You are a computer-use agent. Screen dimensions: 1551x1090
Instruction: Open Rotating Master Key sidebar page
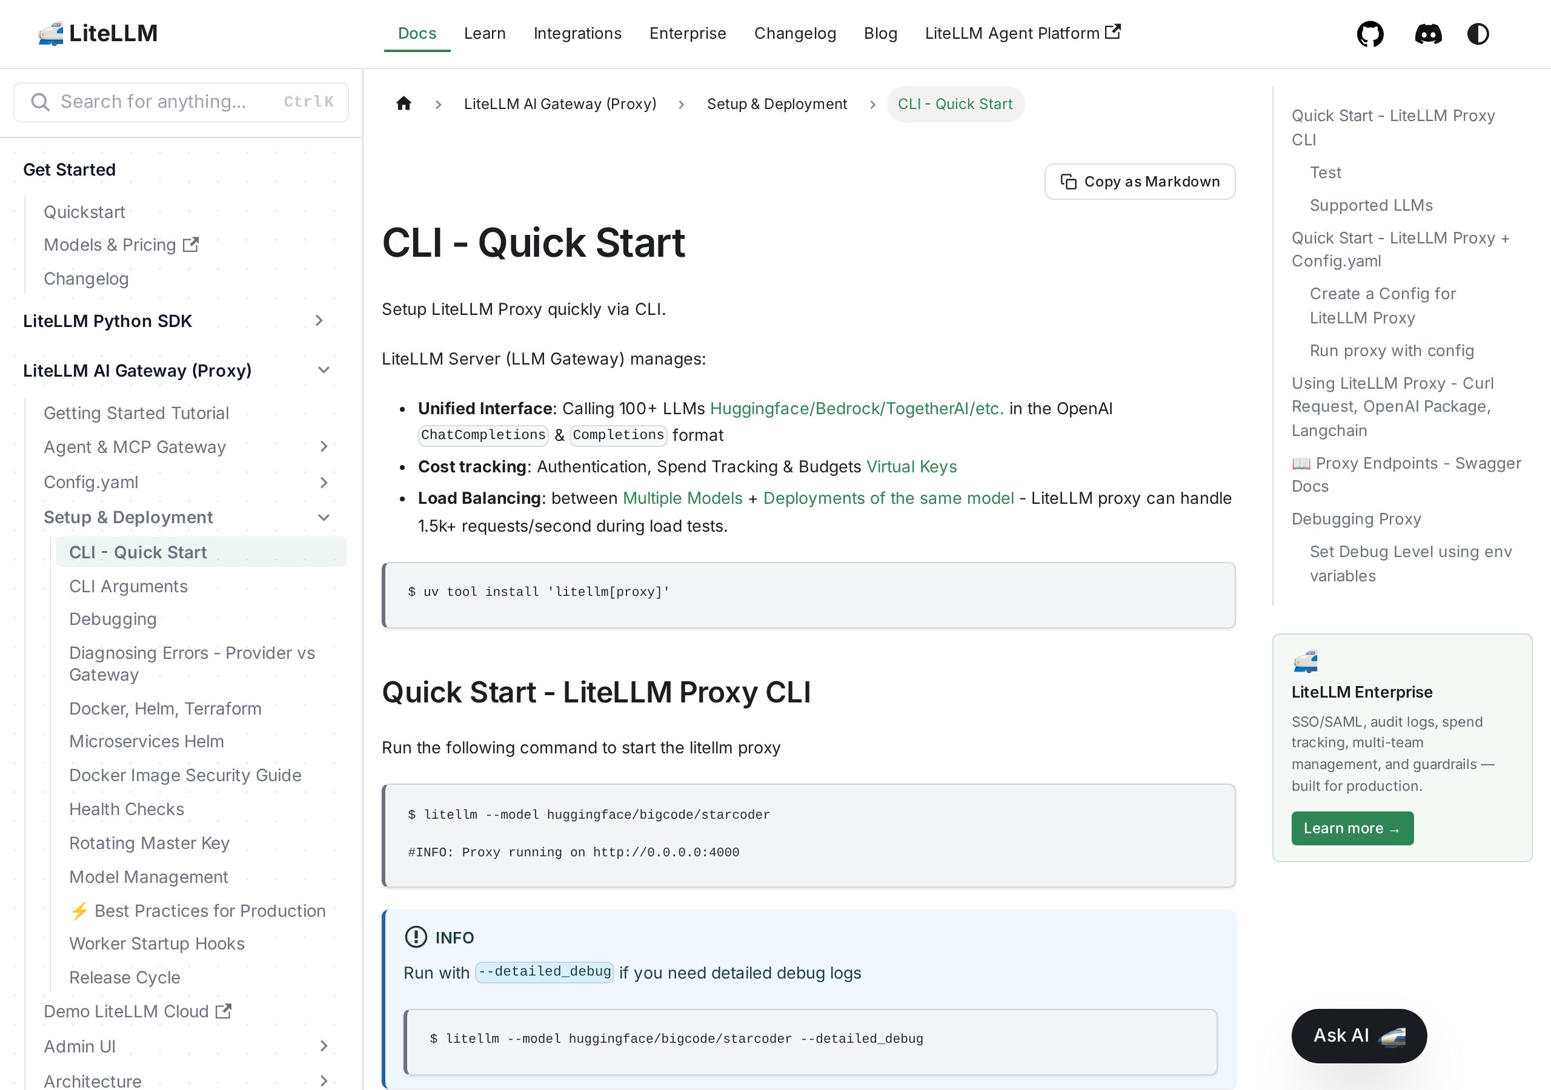pos(149,843)
